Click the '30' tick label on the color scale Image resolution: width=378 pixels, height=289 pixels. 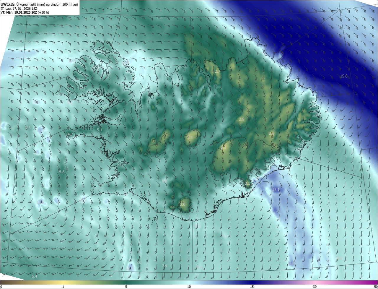pos(315,287)
